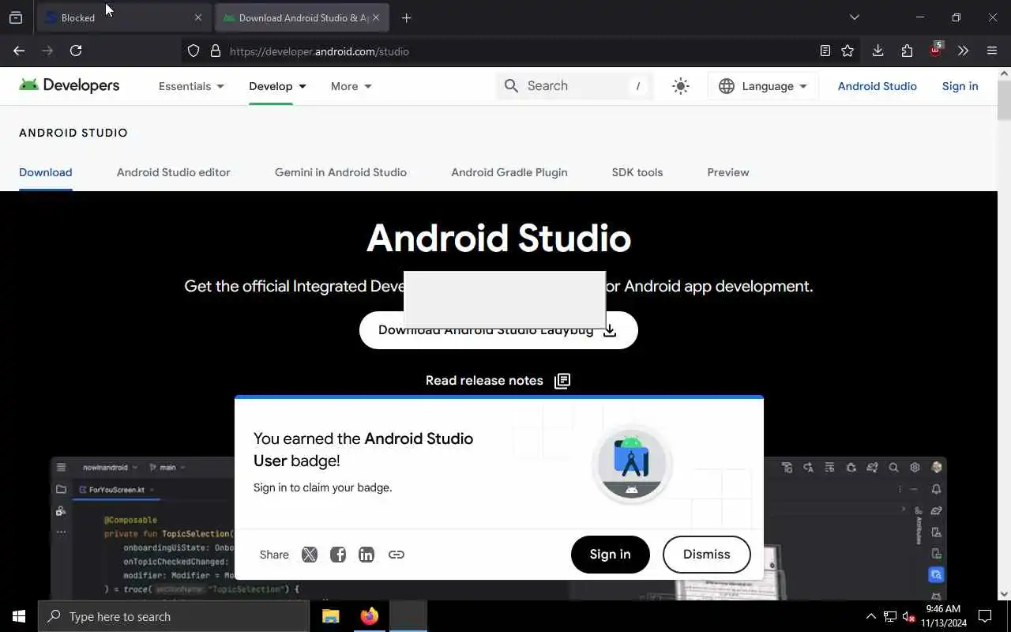
Task: Click the black Sign in badge button
Action: click(x=611, y=555)
